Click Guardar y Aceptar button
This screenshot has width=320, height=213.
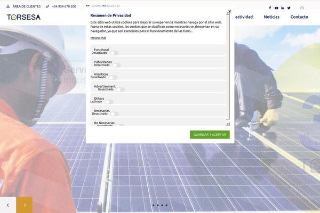point(210,135)
